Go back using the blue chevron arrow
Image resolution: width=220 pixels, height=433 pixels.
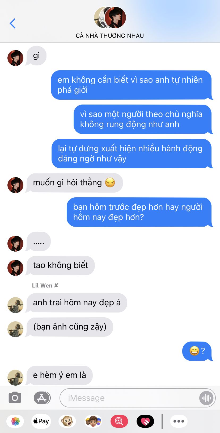(x=12, y=23)
